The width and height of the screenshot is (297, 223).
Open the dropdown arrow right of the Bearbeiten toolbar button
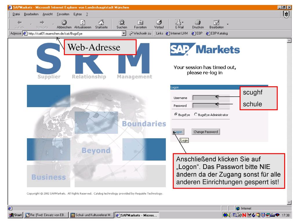pos(227,24)
